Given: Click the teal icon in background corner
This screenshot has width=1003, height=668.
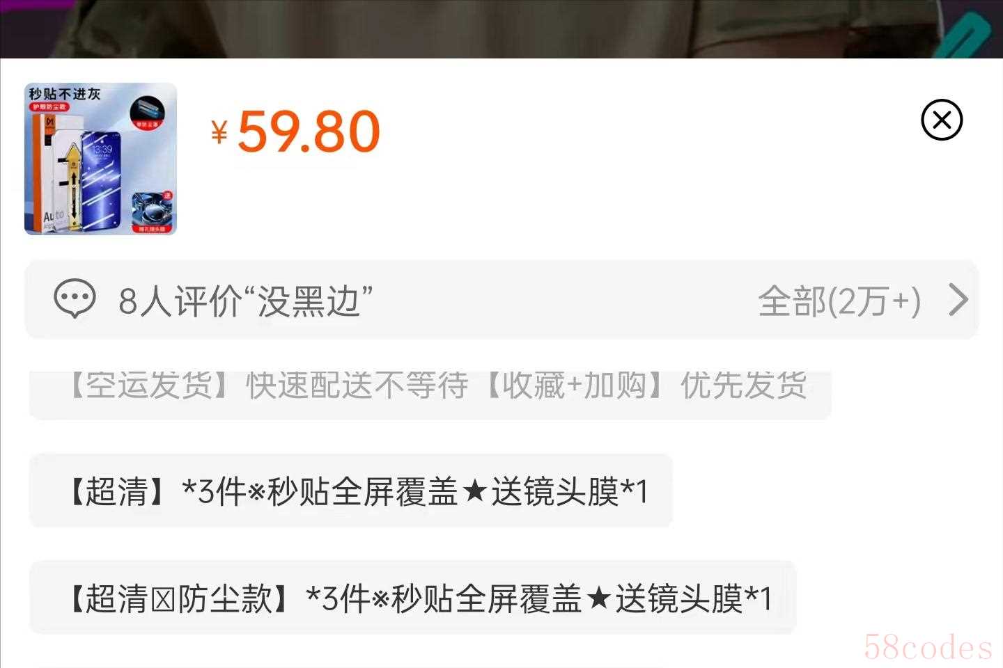Looking at the screenshot, I should pos(965,35).
